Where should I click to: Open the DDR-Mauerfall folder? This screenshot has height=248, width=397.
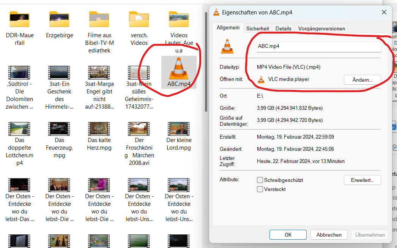[20, 19]
